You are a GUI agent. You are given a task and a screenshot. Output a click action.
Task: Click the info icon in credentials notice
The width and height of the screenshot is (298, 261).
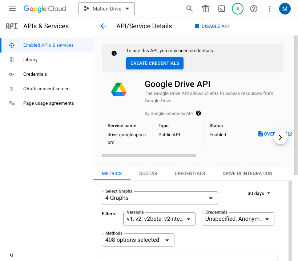pyautogui.click(x=114, y=53)
